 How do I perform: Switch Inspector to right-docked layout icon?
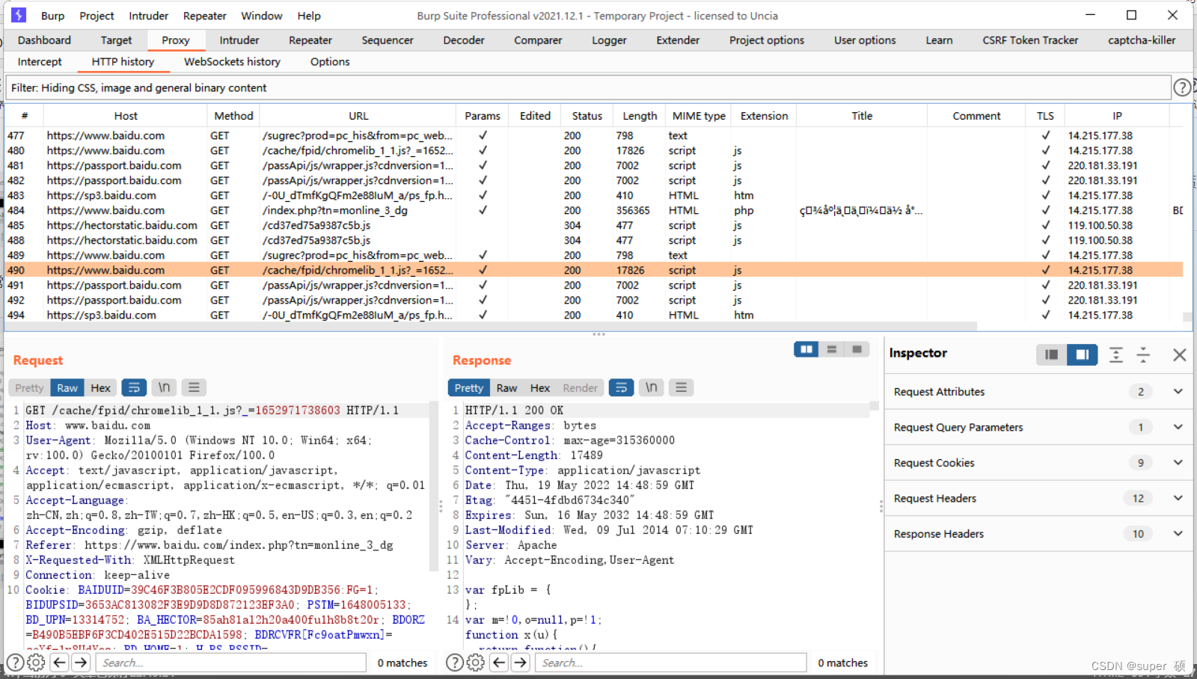[1082, 354]
